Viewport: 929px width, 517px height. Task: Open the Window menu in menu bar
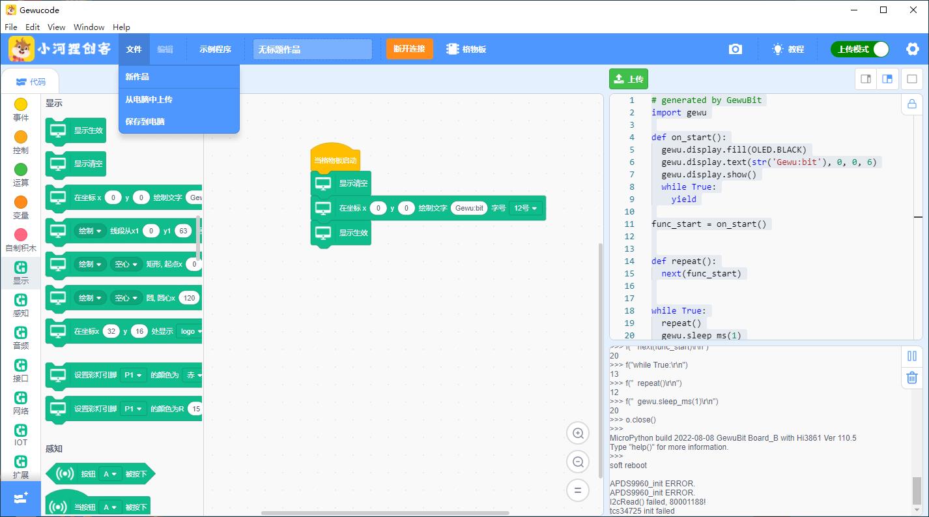[x=89, y=27]
